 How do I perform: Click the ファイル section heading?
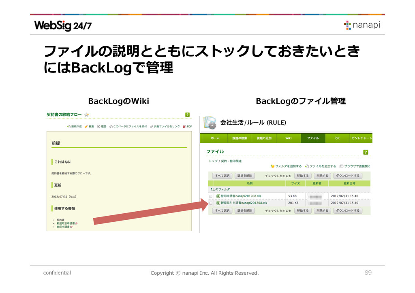215,152
